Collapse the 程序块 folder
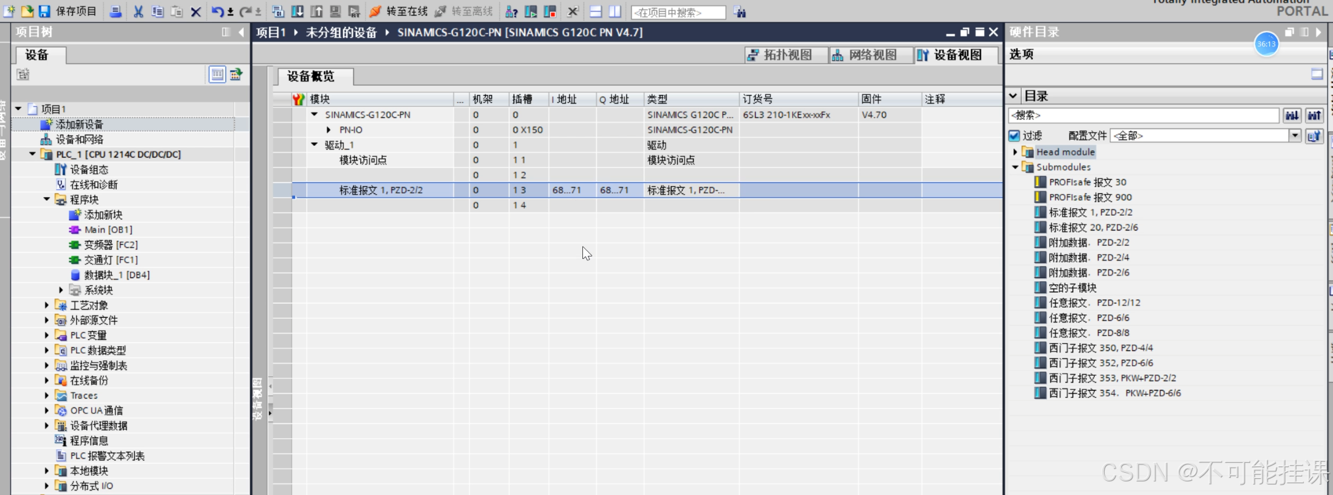This screenshot has height=495, width=1333. point(46,199)
